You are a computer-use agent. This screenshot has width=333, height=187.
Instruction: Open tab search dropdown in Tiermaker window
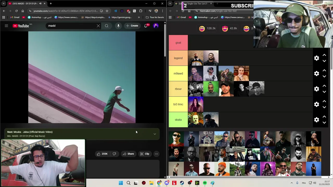point(170,4)
